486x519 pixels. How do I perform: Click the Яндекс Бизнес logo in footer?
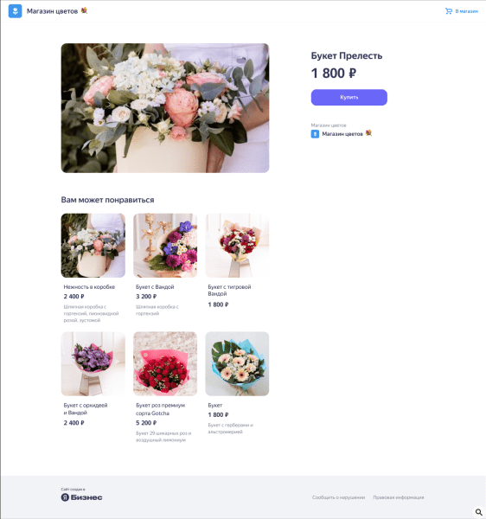coord(81,497)
